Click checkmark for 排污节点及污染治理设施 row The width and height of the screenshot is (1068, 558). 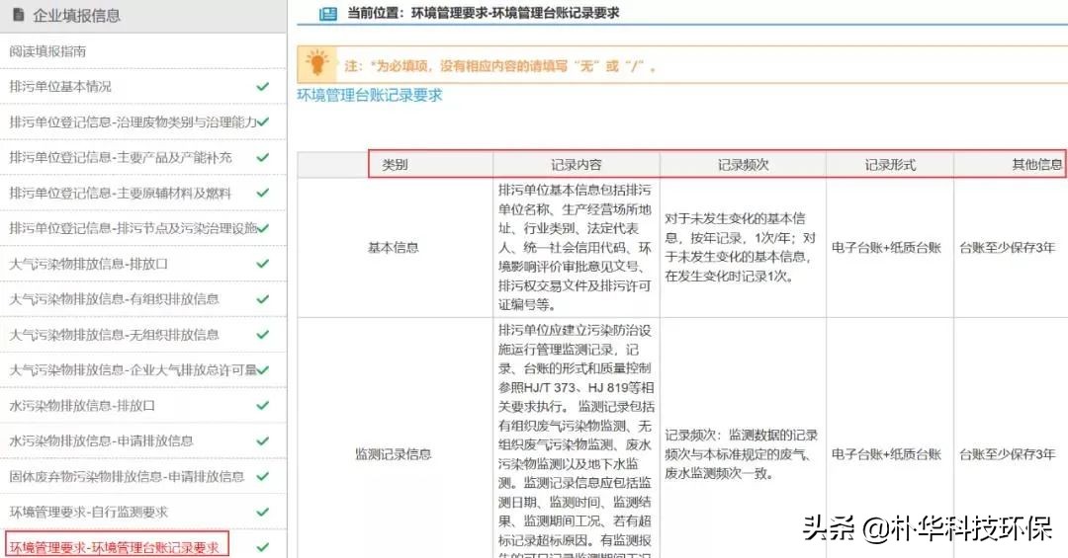pyautogui.click(x=262, y=228)
